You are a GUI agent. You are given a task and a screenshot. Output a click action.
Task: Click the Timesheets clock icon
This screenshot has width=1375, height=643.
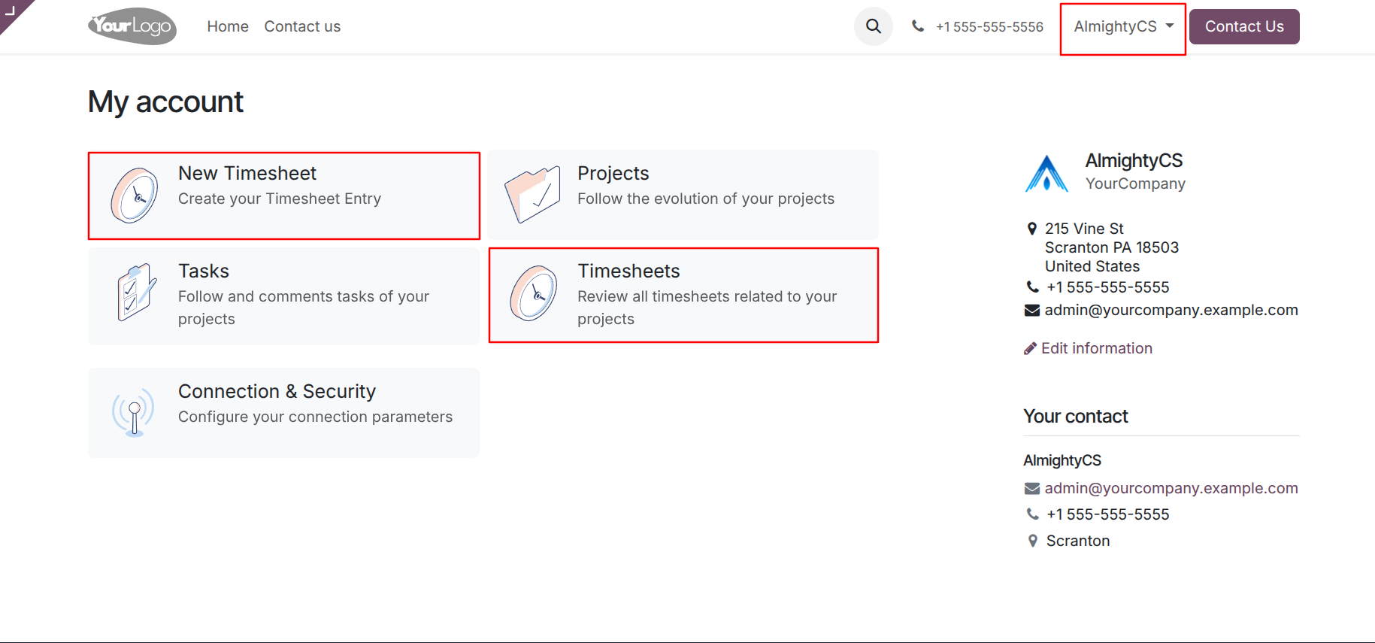(534, 293)
